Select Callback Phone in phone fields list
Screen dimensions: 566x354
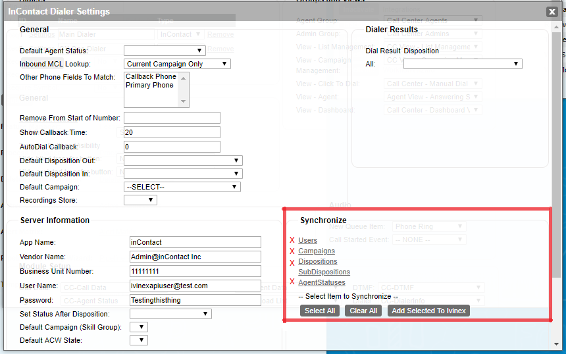click(151, 76)
